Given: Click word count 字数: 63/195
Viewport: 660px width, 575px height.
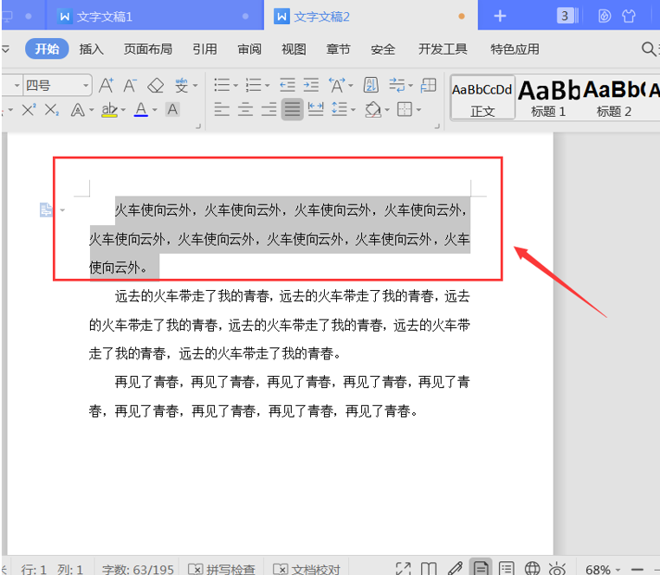Looking at the screenshot, I should (x=138, y=570).
